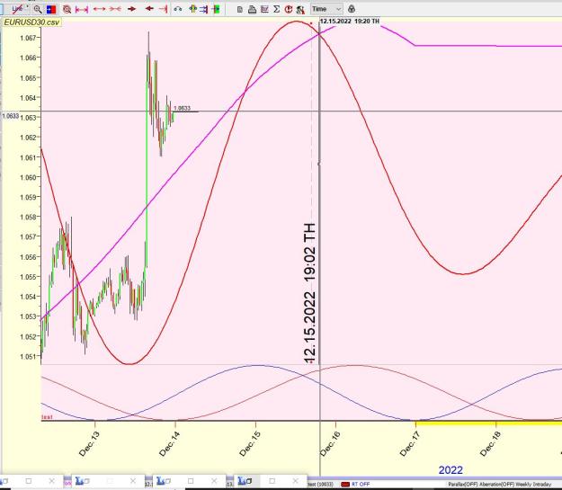Open the small arrow beside Line tool

26,6
